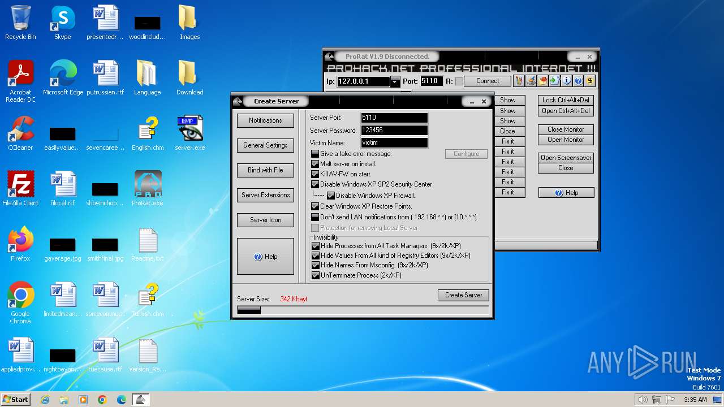Viewport: 724px width, 407px height.
Task: Toggle the R: checkbox in ProRat window
Action: click(459, 81)
